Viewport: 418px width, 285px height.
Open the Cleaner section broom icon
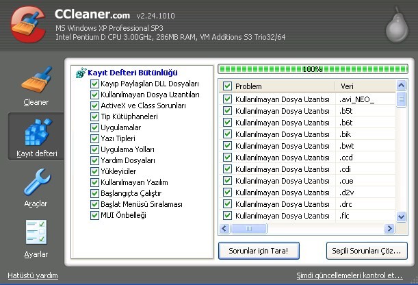[x=36, y=79]
